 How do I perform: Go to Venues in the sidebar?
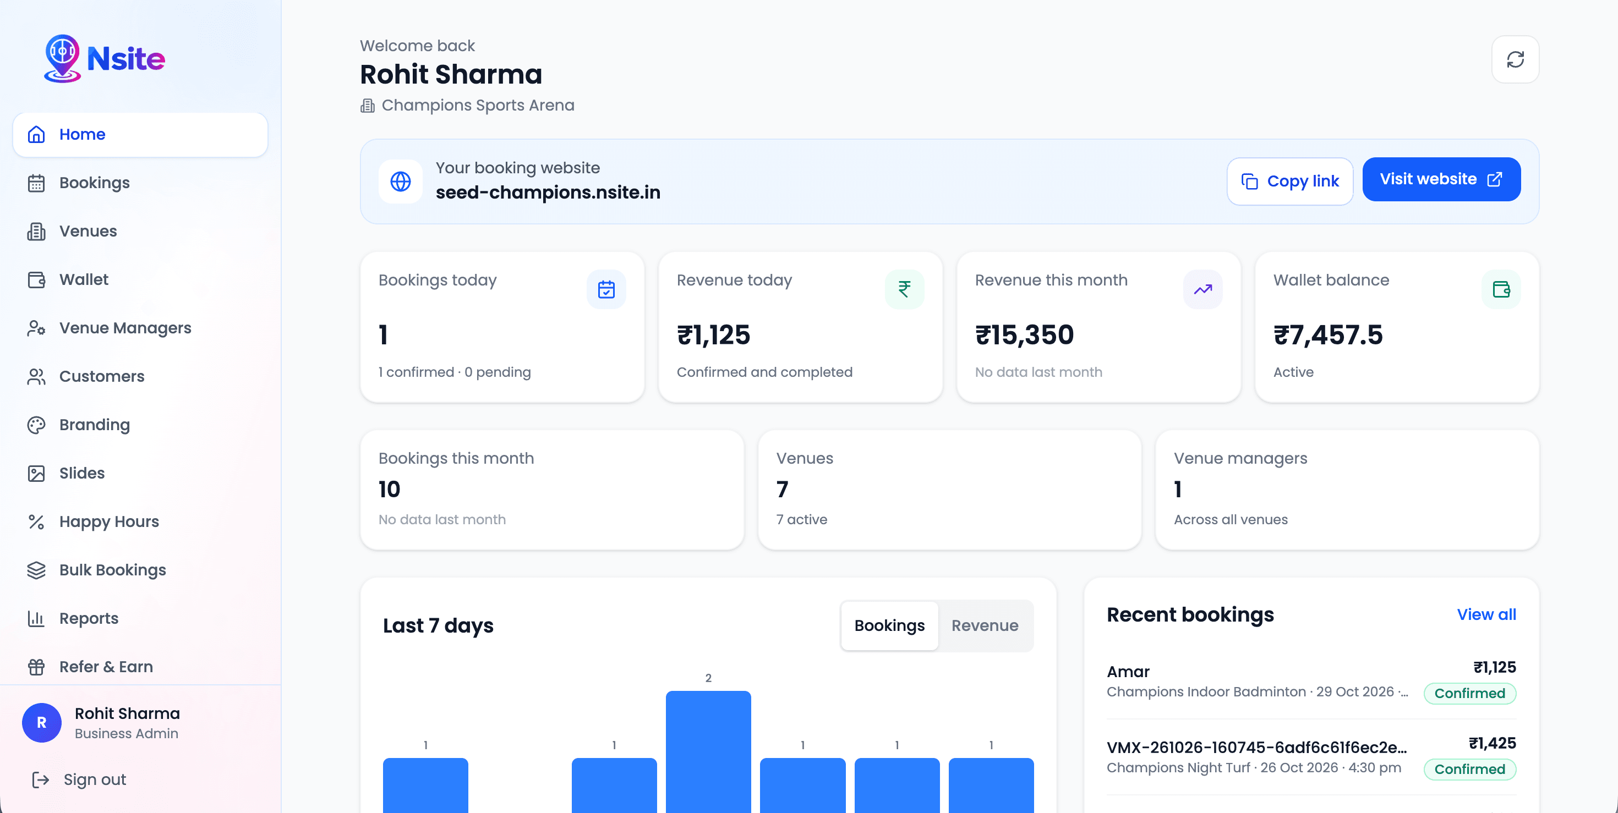pyautogui.click(x=140, y=231)
